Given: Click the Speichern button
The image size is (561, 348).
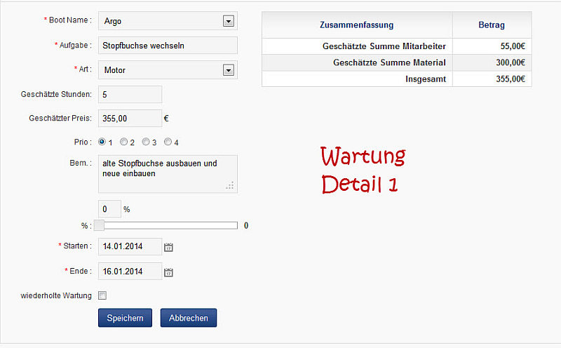Looking at the screenshot, I should point(125,318).
